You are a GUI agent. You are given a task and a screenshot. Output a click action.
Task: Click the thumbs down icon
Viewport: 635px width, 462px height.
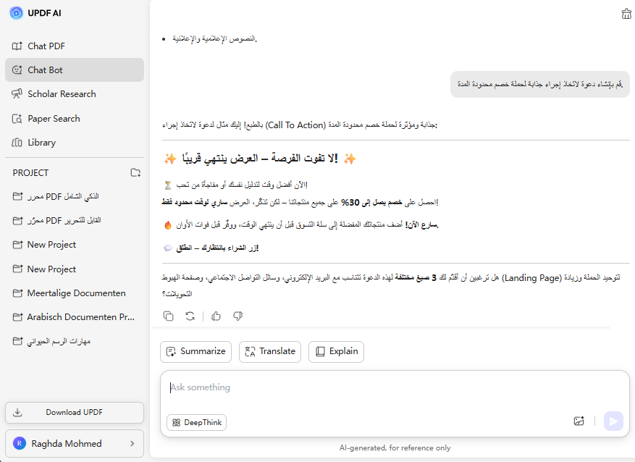237,316
